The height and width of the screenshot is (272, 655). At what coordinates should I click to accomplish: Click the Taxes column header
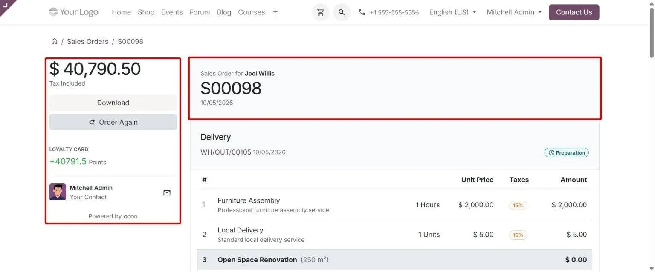[x=519, y=180]
